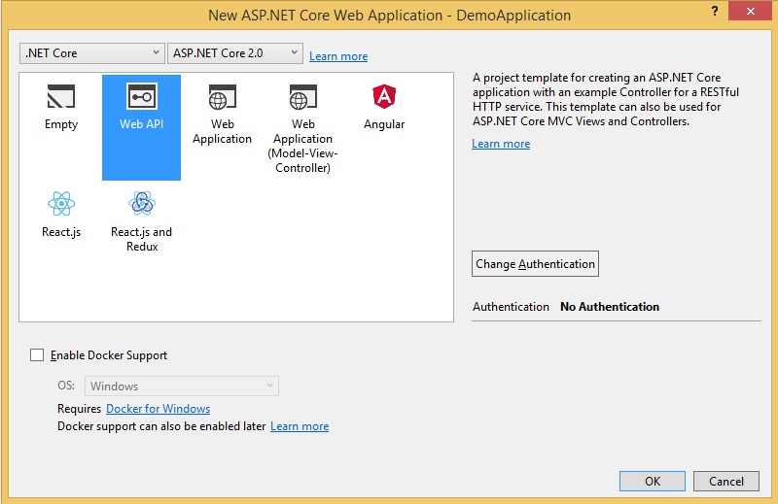Cancel the new project dialog

point(726,481)
